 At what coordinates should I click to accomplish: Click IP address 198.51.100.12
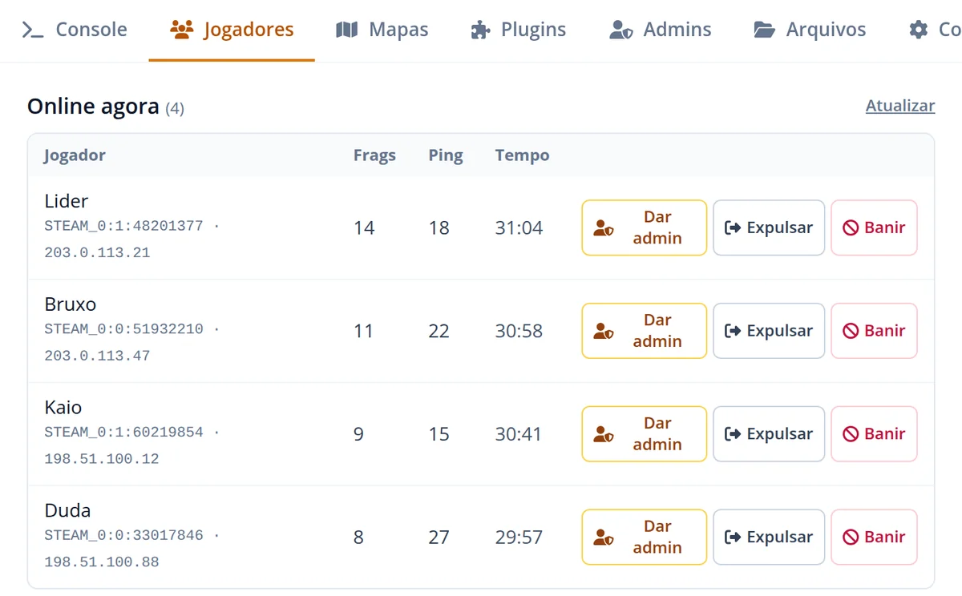pos(102,460)
